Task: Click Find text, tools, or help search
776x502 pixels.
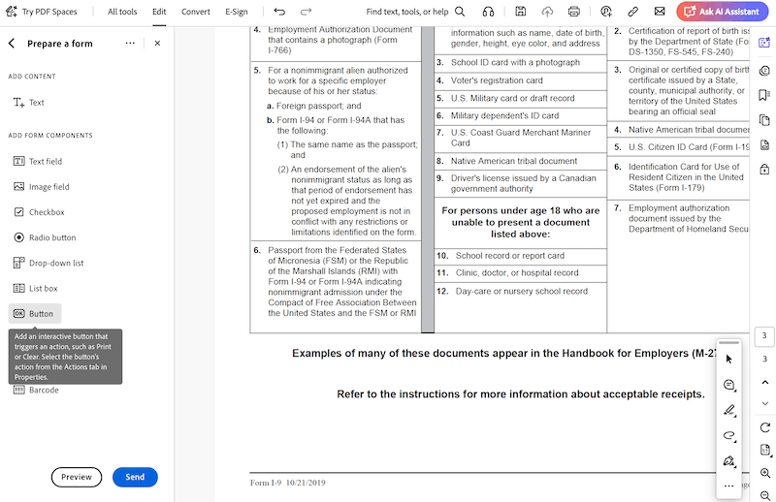Action: 415,12
